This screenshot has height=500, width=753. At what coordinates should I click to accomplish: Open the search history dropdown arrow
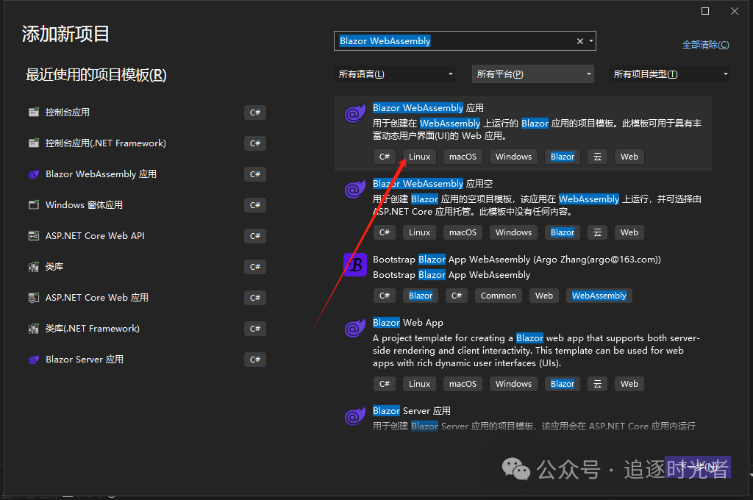pyautogui.click(x=590, y=41)
